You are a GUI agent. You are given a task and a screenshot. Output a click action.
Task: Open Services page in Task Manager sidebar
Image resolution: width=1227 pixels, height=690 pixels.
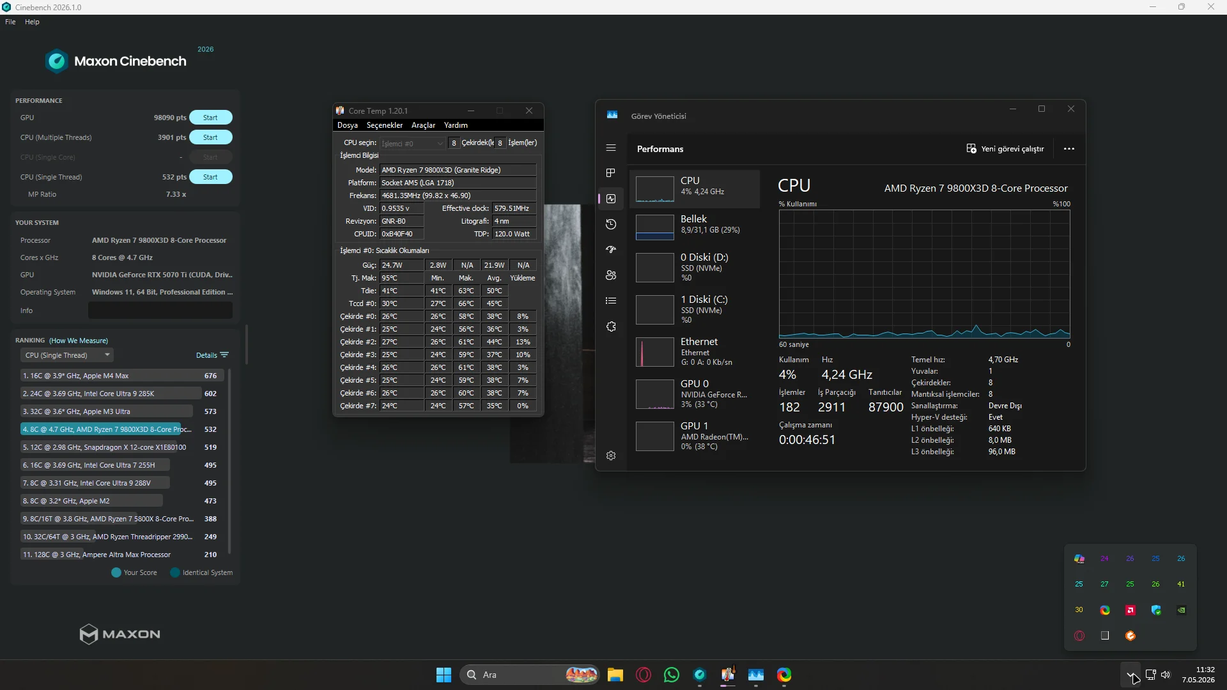pyautogui.click(x=611, y=326)
